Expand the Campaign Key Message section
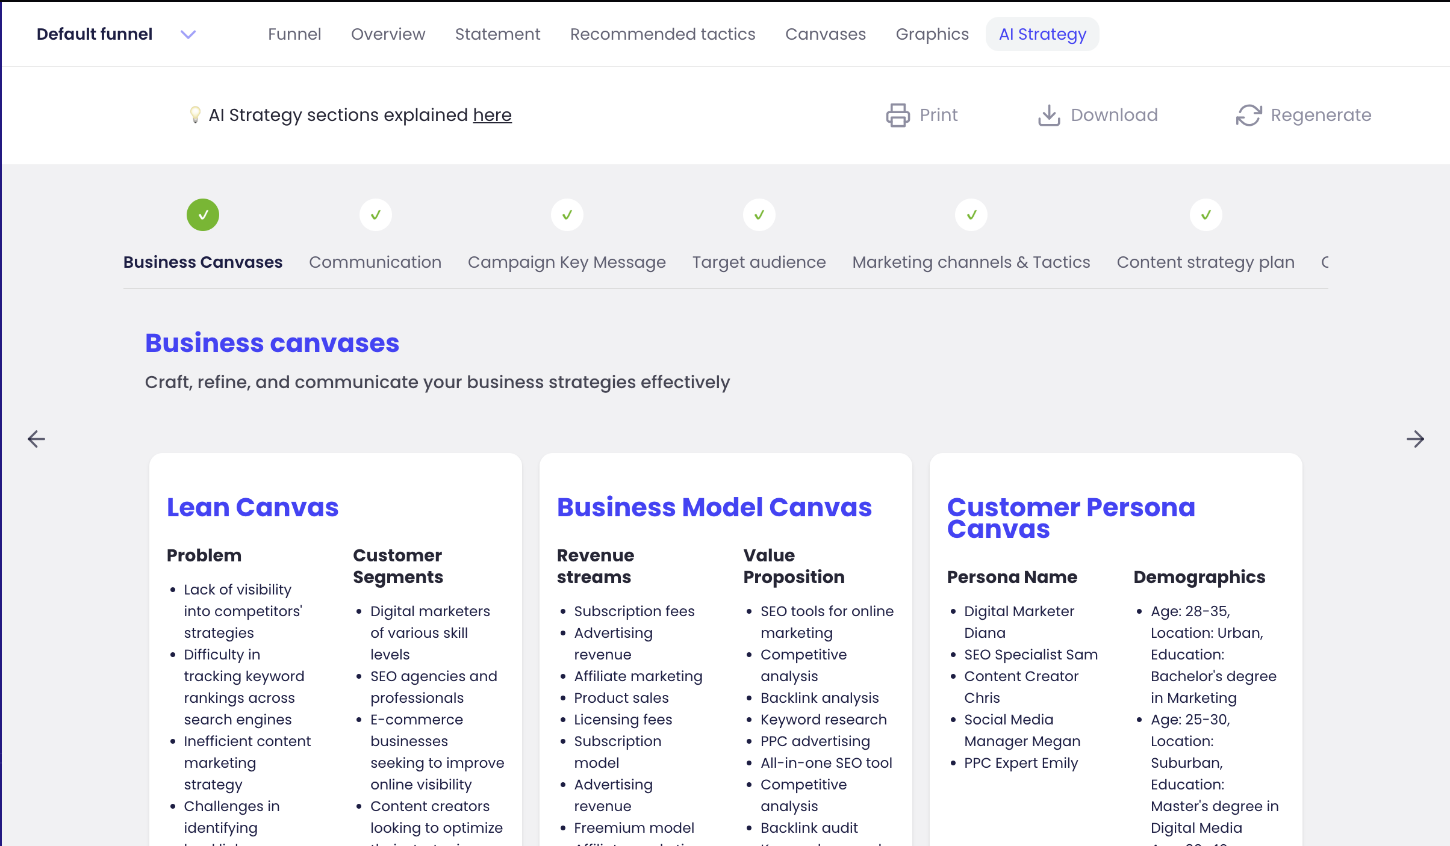1450x846 pixels. 566,262
